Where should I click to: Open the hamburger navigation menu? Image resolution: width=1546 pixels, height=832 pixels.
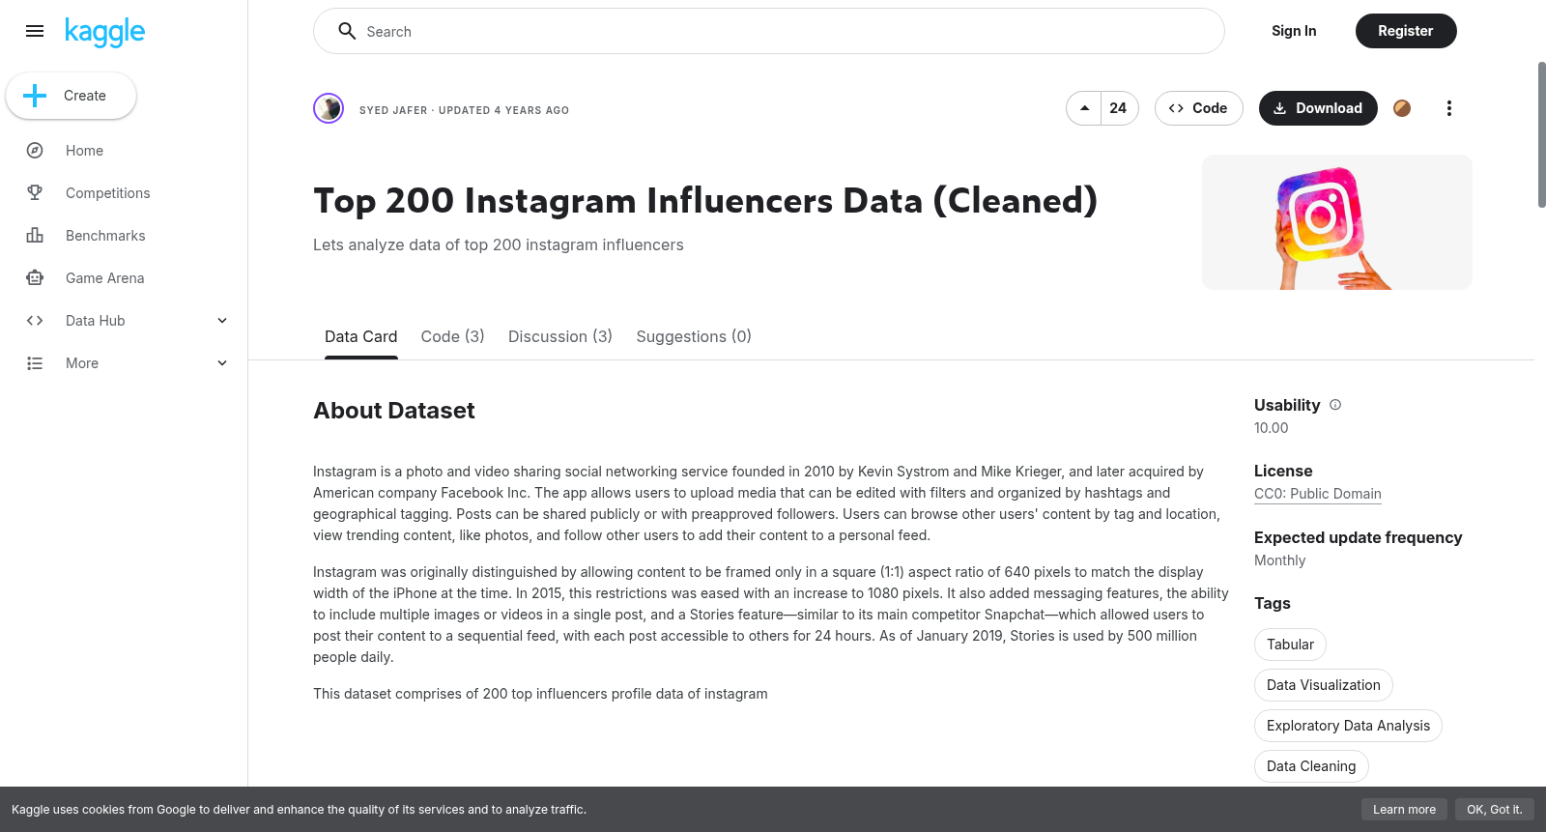tap(35, 31)
